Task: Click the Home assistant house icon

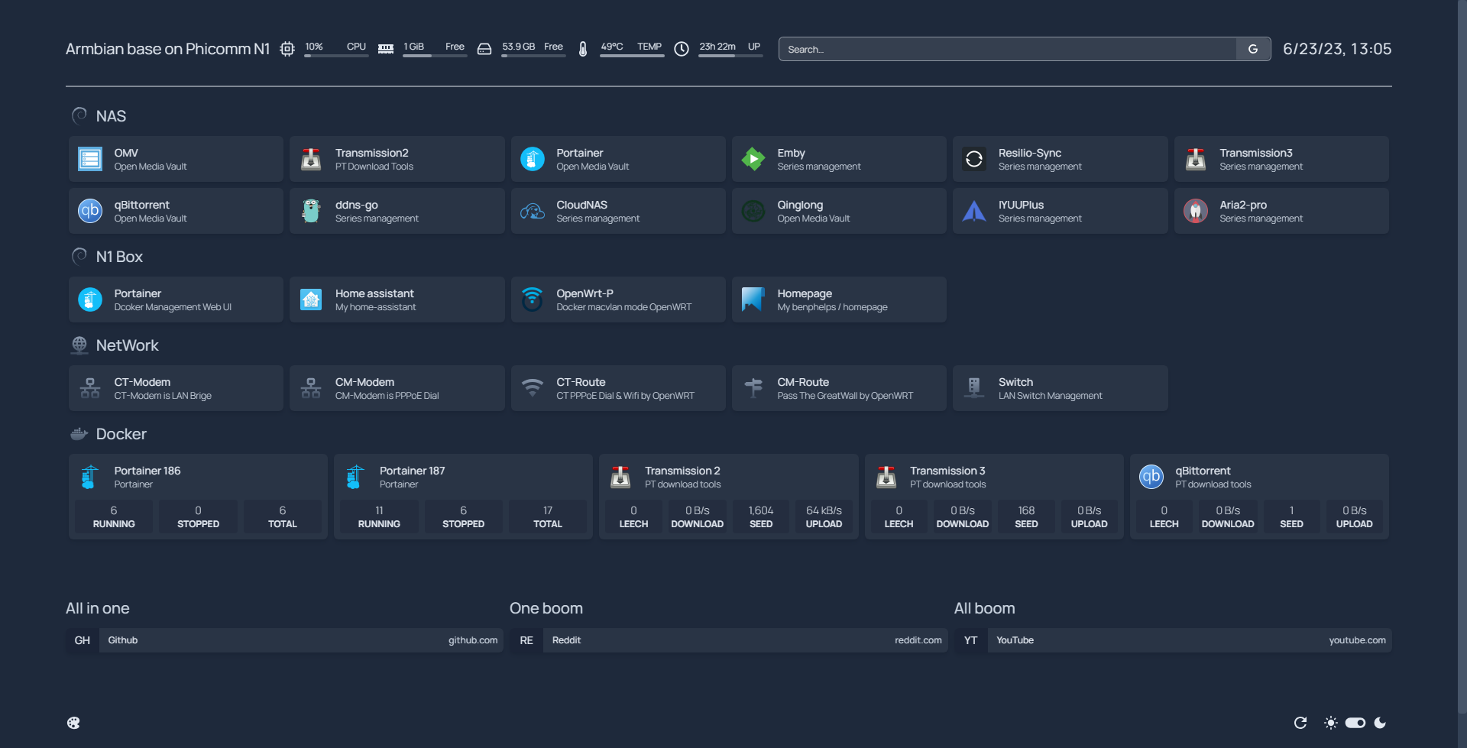Action: click(x=311, y=300)
